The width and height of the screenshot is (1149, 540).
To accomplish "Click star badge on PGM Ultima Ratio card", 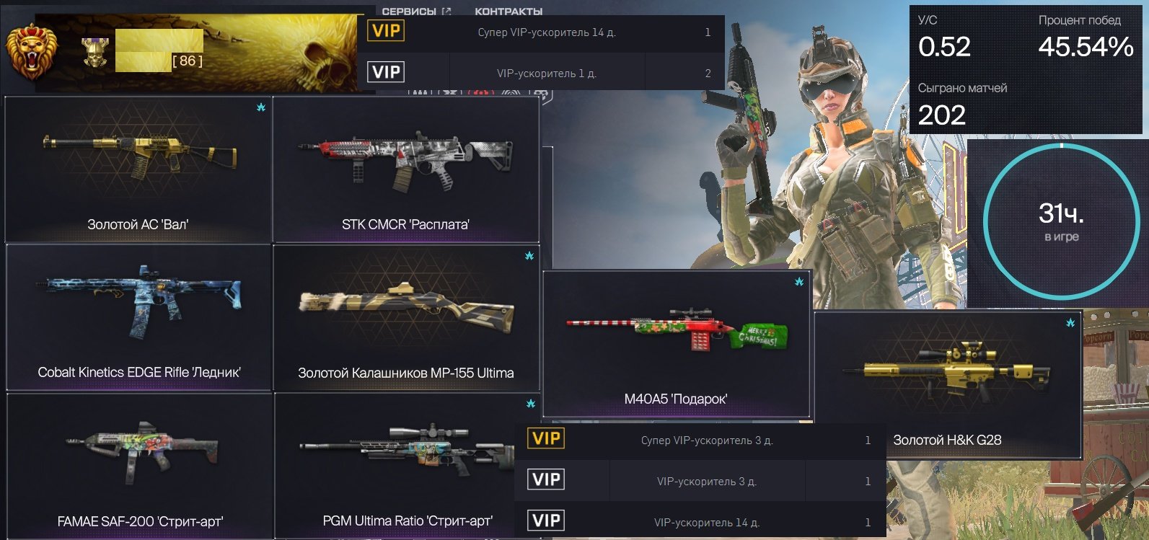I will 531,404.
